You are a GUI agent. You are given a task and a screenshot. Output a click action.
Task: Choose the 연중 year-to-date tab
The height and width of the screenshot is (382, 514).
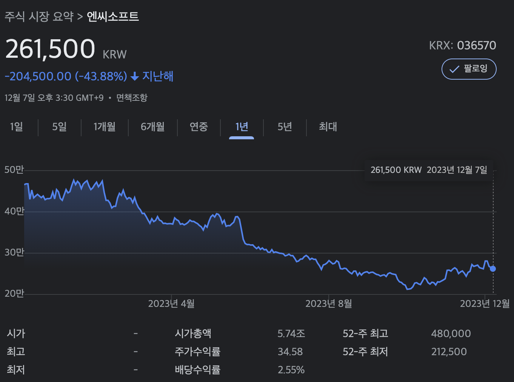click(x=199, y=127)
